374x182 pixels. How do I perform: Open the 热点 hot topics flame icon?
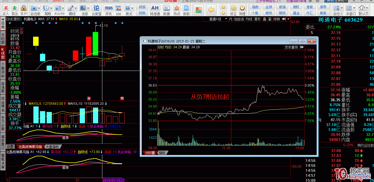pos(177,8)
